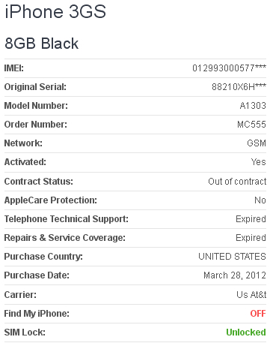Image resolution: width=270 pixels, height=343 pixels.
Task: Click the red OFF Find My iPhone status
Action: 258,314
